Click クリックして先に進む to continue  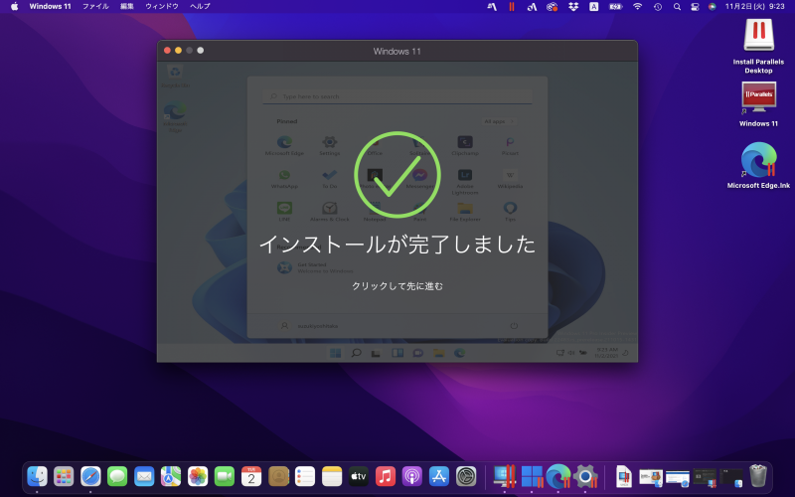[x=397, y=286]
